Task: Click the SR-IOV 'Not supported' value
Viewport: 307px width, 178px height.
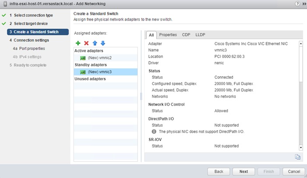Action: pos(226,146)
